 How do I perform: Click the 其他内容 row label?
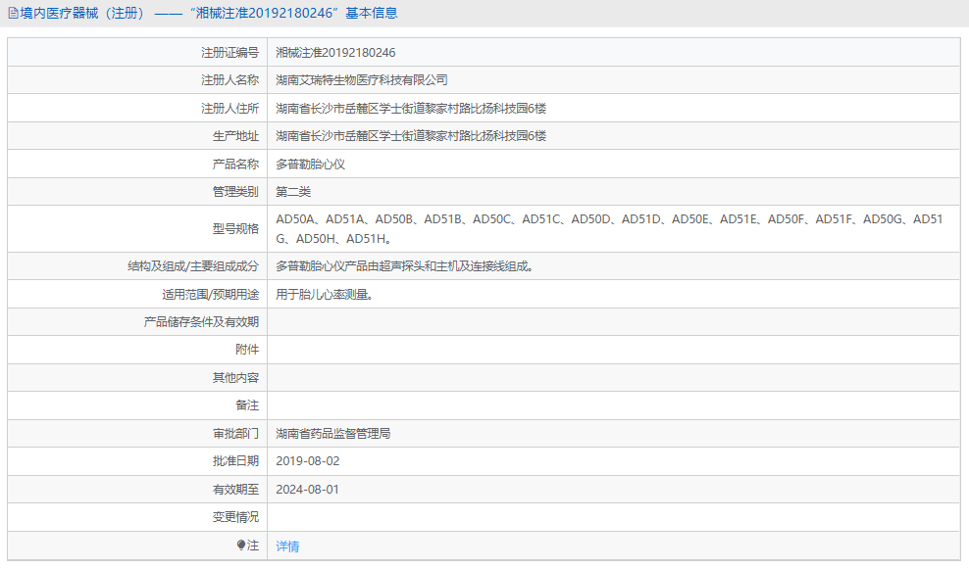coord(235,377)
